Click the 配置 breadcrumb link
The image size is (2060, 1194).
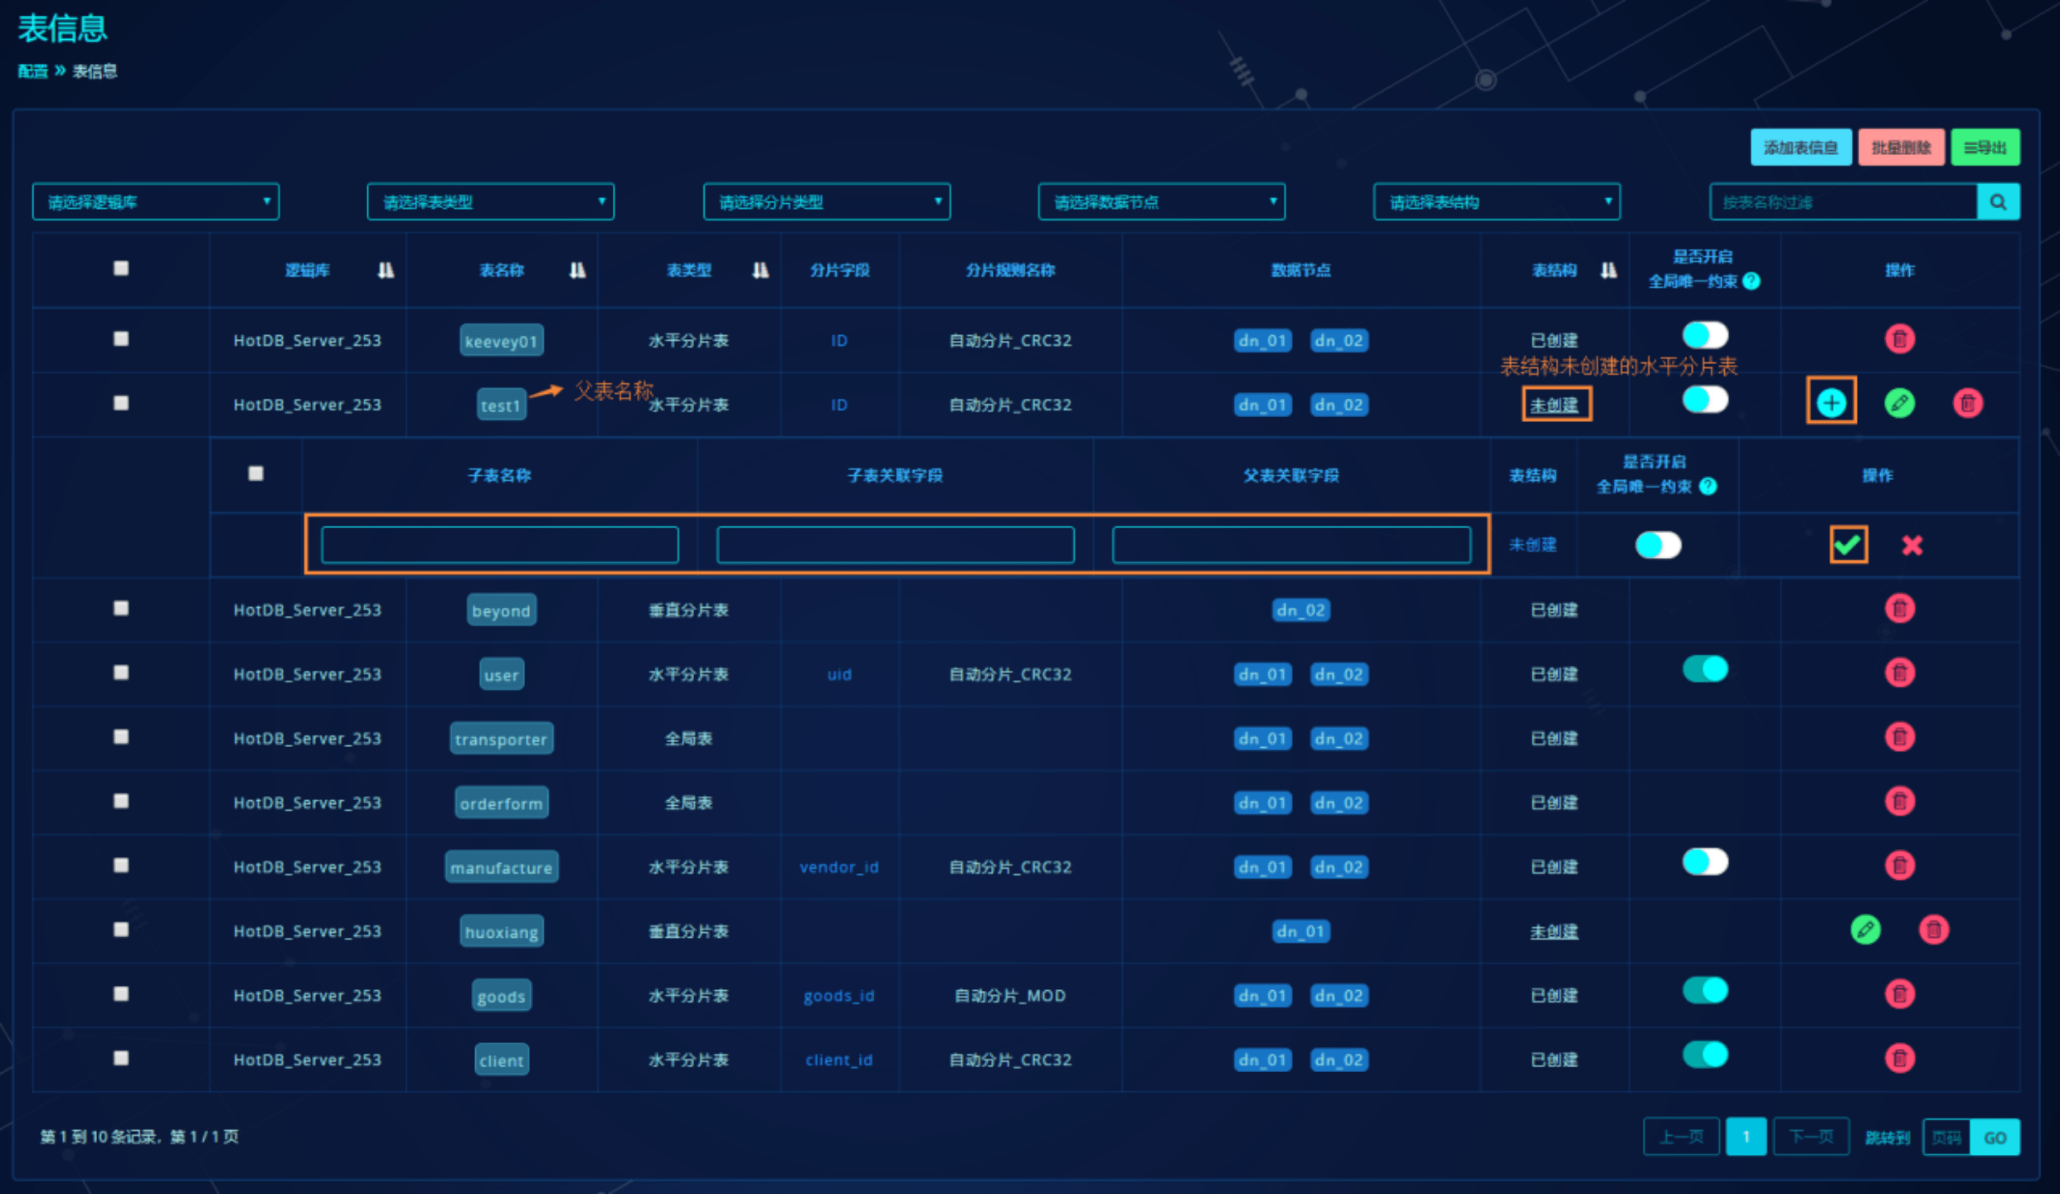[x=32, y=71]
